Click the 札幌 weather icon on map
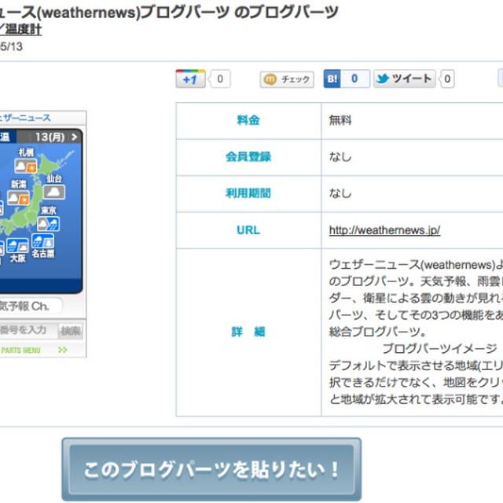This screenshot has height=503, width=503. click(25, 166)
